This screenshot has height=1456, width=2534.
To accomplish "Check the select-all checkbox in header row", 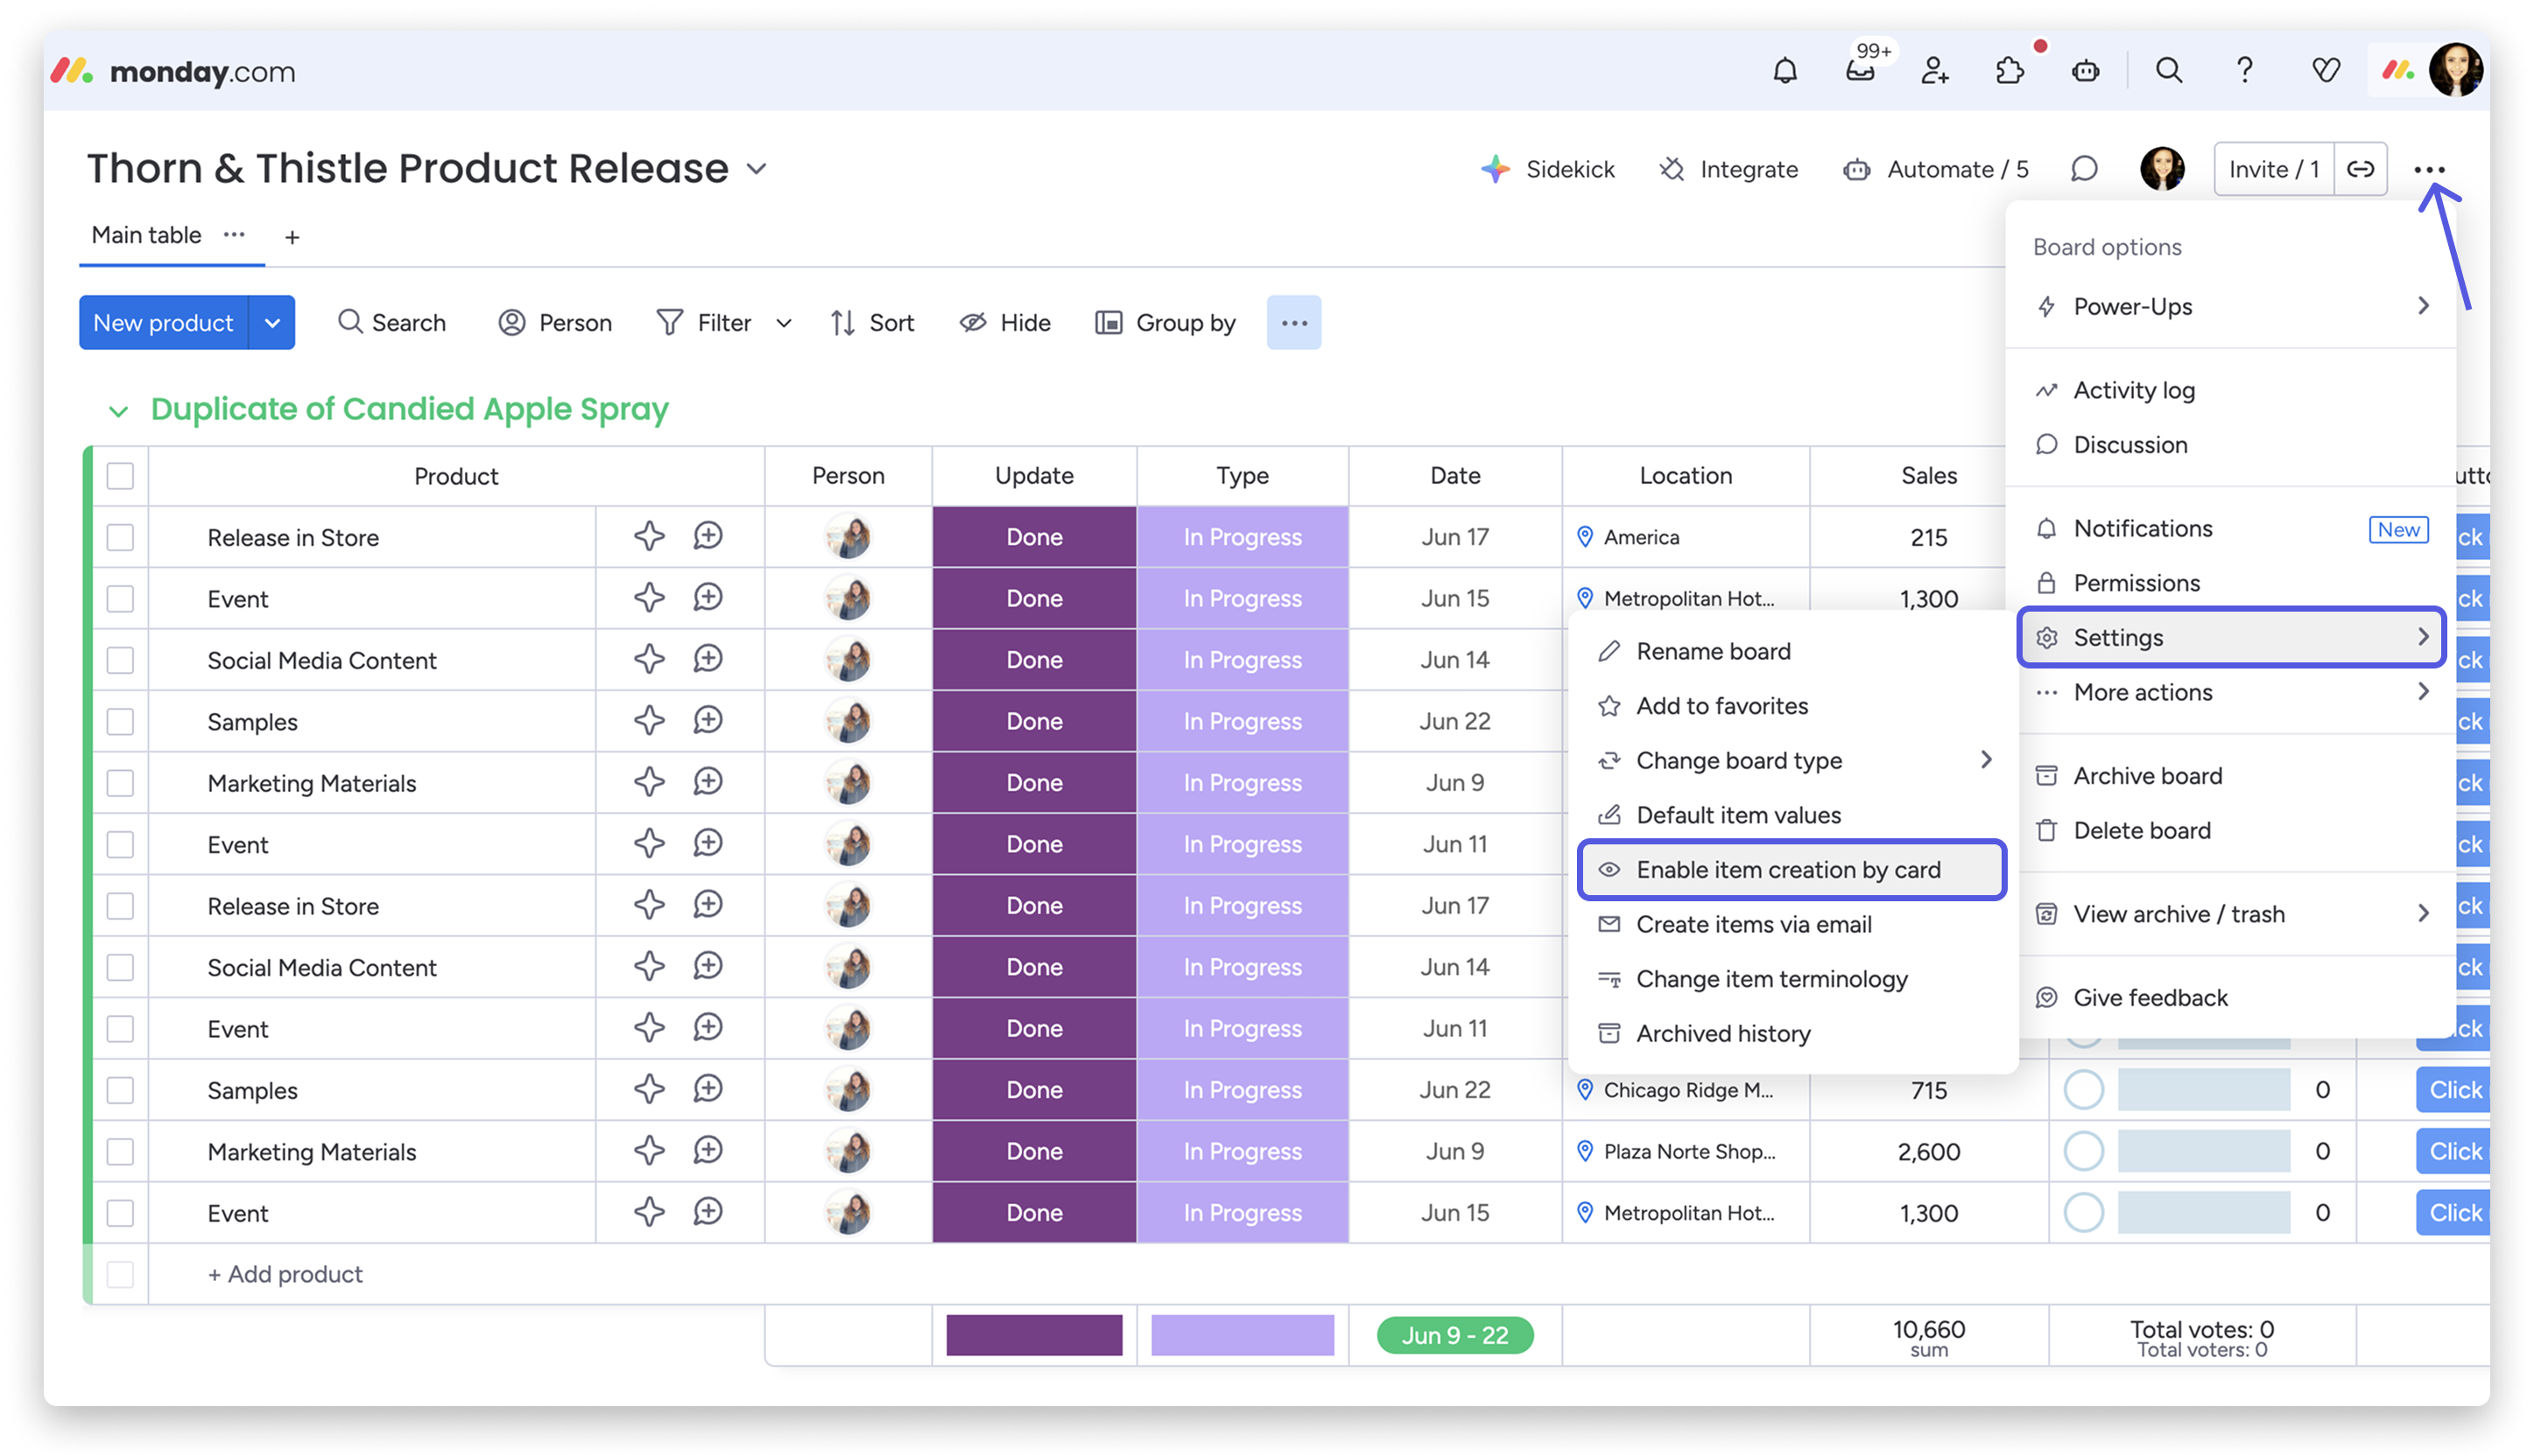I will (120, 476).
